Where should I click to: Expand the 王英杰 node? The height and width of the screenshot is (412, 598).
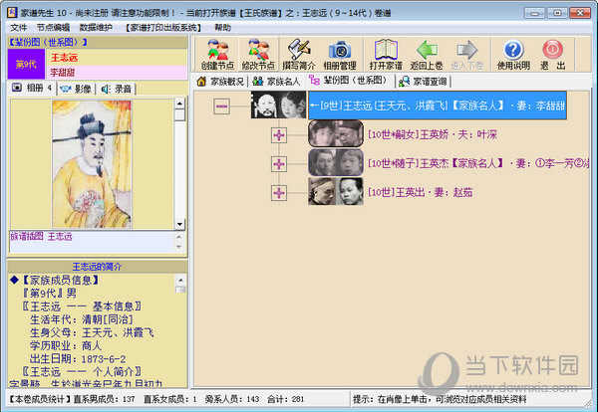point(279,164)
